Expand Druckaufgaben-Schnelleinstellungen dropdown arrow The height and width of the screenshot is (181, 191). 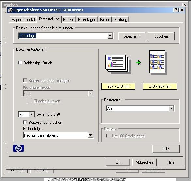tap(110, 36)
